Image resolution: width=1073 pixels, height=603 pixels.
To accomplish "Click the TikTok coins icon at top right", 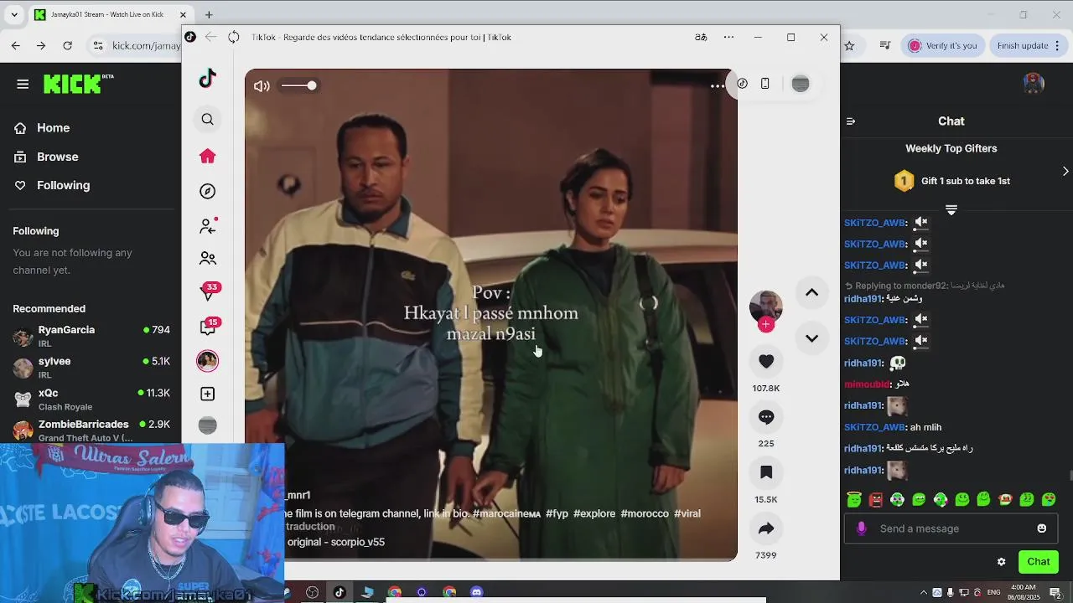I will [x=743, y=84].
